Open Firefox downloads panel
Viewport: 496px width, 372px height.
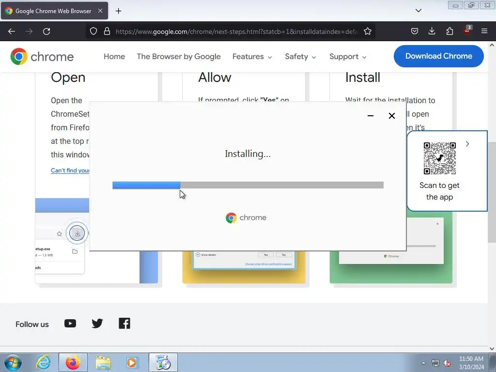point(432,31)
